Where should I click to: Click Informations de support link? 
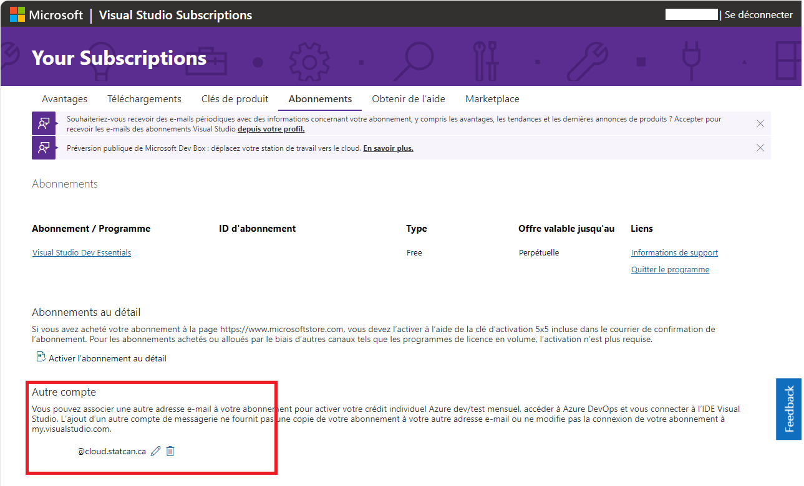point(674,252)
